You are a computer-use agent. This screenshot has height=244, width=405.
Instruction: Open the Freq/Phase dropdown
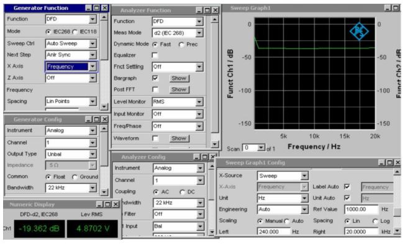178,126
